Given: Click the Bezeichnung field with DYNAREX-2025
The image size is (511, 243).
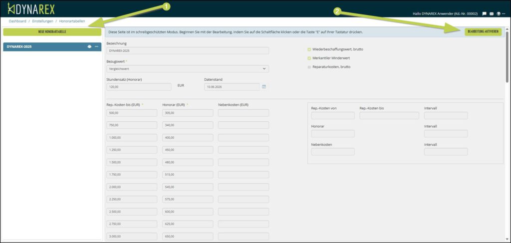Looking at the screenshot, I should pos(188,51).
